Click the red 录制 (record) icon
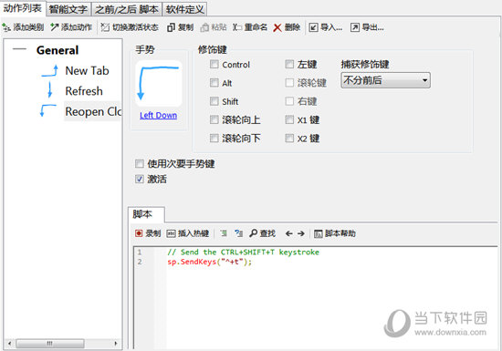Screen dimensions: 502x351 click(x=139, y=233)
